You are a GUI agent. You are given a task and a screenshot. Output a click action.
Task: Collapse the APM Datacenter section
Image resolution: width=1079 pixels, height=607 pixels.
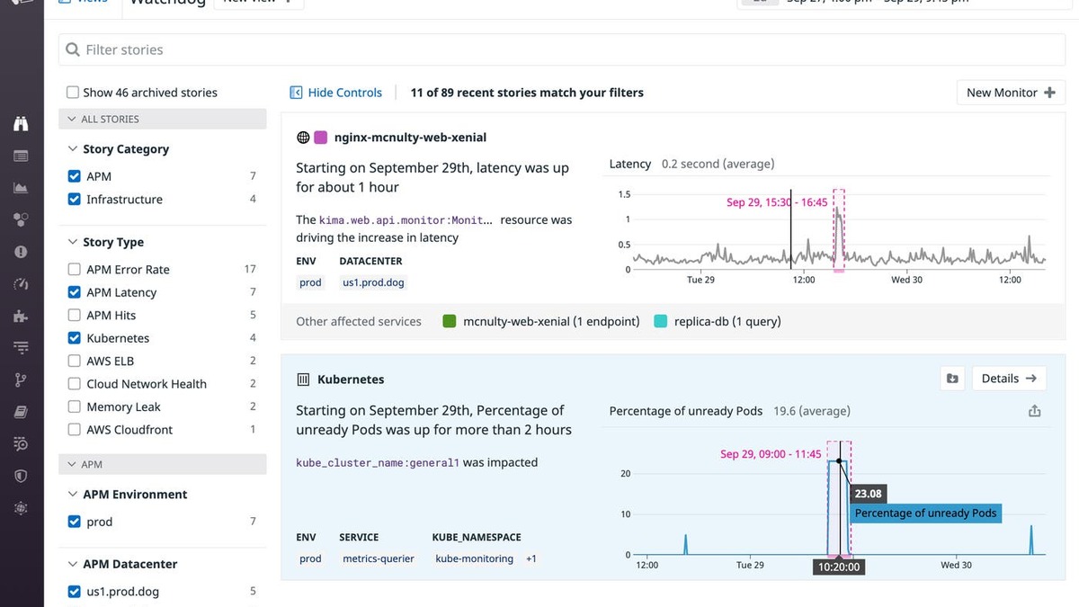coord(72,564)
